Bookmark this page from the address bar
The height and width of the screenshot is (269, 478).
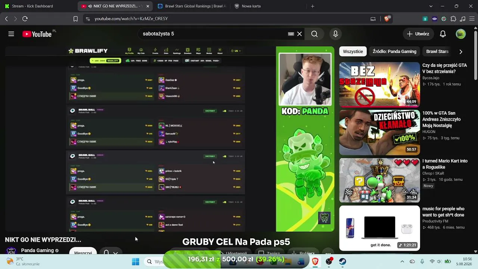[75, 19]
